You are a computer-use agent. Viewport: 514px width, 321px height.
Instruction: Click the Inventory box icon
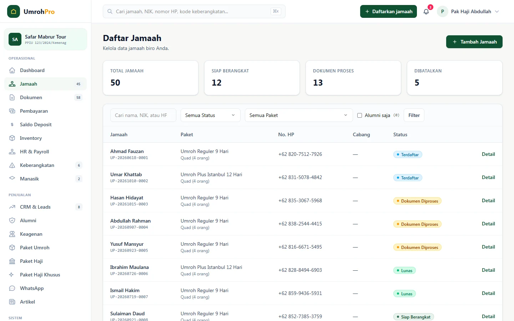click(x=12, y=138)
